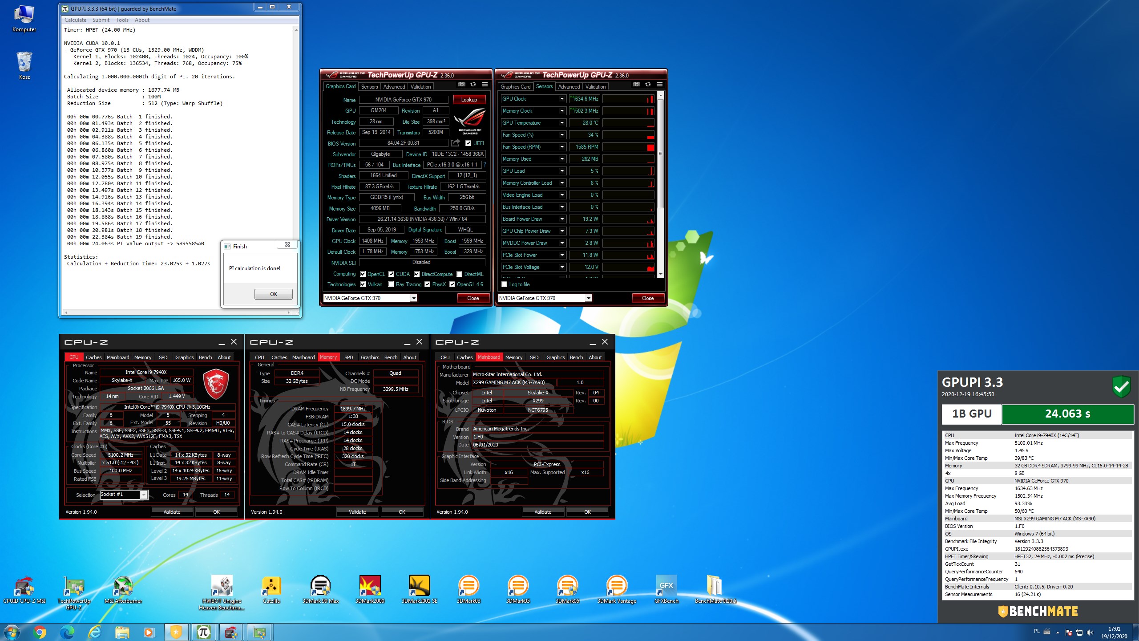The width and height of the screenshot is (1139, 641).
Task: Expand the GPU Load sensor dropdown
Action: (562, 171)
